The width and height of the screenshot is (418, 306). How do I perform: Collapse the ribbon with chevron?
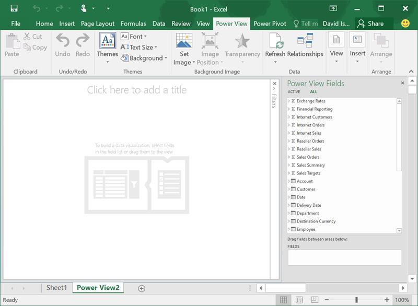411,72
